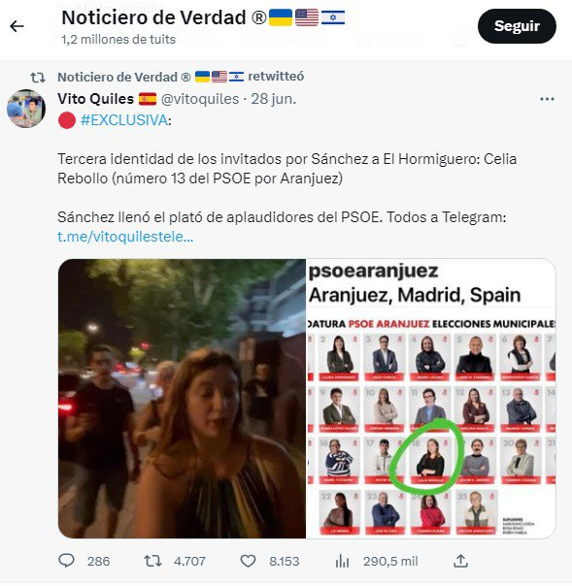The width and height of the screenshot is (572, 586).
Task: Open Vito Quiles profile avatar
Action: [26, 109]
